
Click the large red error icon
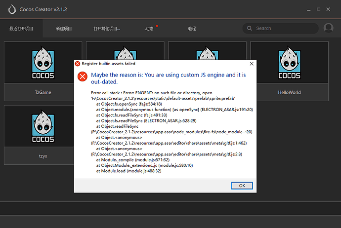click(83, 76)
